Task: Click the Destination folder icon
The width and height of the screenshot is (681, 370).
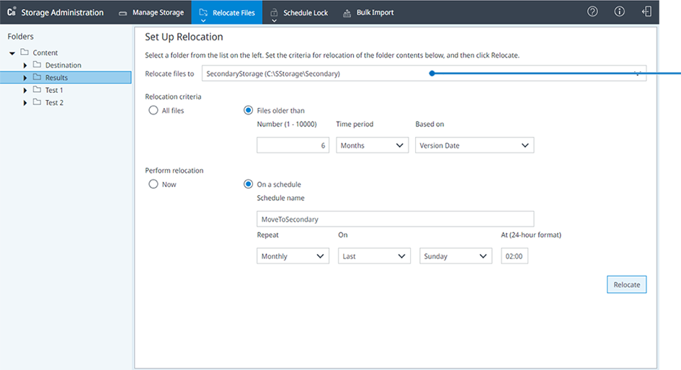Action: [x=37, y=65]
